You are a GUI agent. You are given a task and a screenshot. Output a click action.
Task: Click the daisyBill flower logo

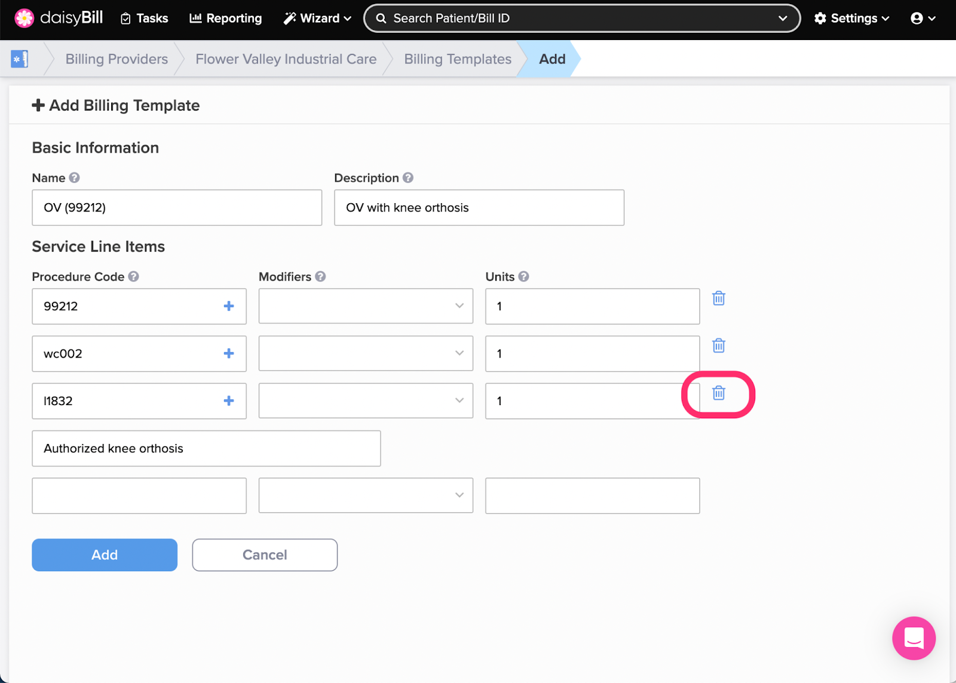[x=24, y=18]
